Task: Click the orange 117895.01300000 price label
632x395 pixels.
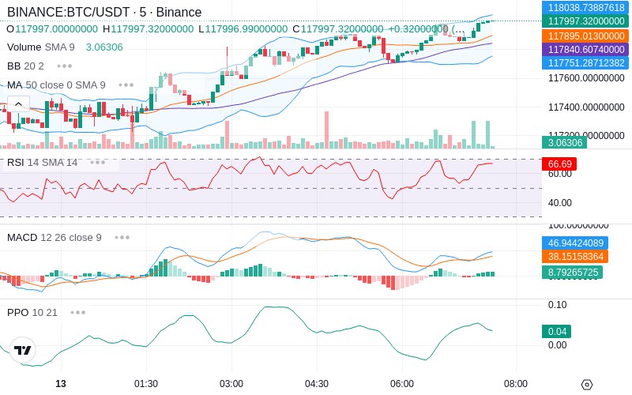Action: 585,36
